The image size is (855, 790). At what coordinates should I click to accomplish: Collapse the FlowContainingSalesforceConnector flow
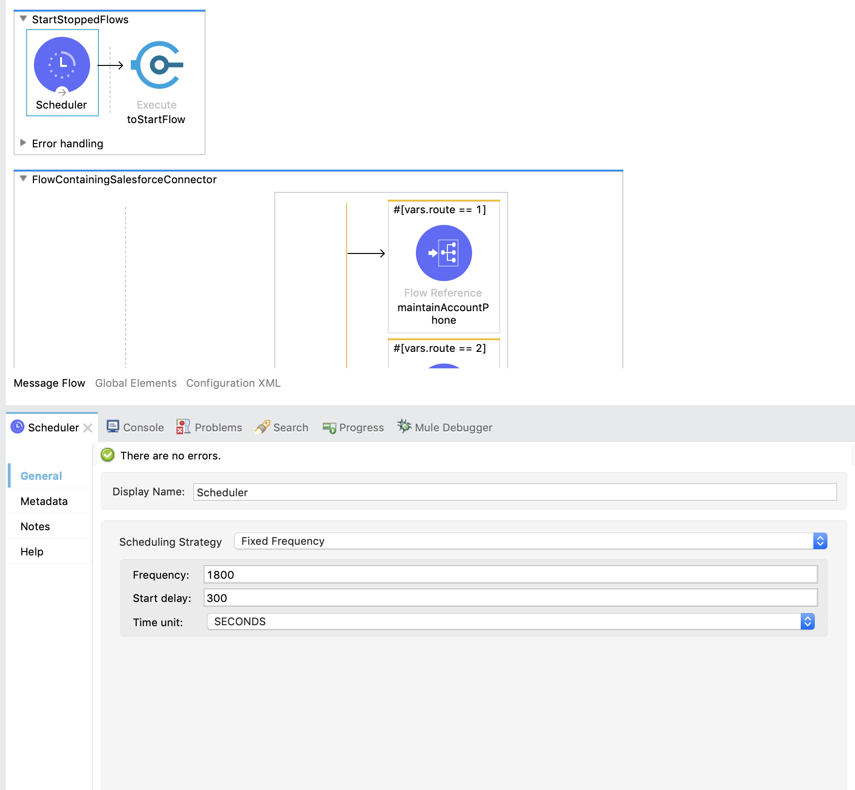coord(23,179)
